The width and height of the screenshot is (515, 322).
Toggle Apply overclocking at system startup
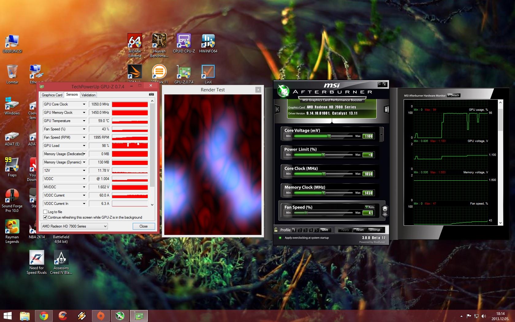click(280, 238)
